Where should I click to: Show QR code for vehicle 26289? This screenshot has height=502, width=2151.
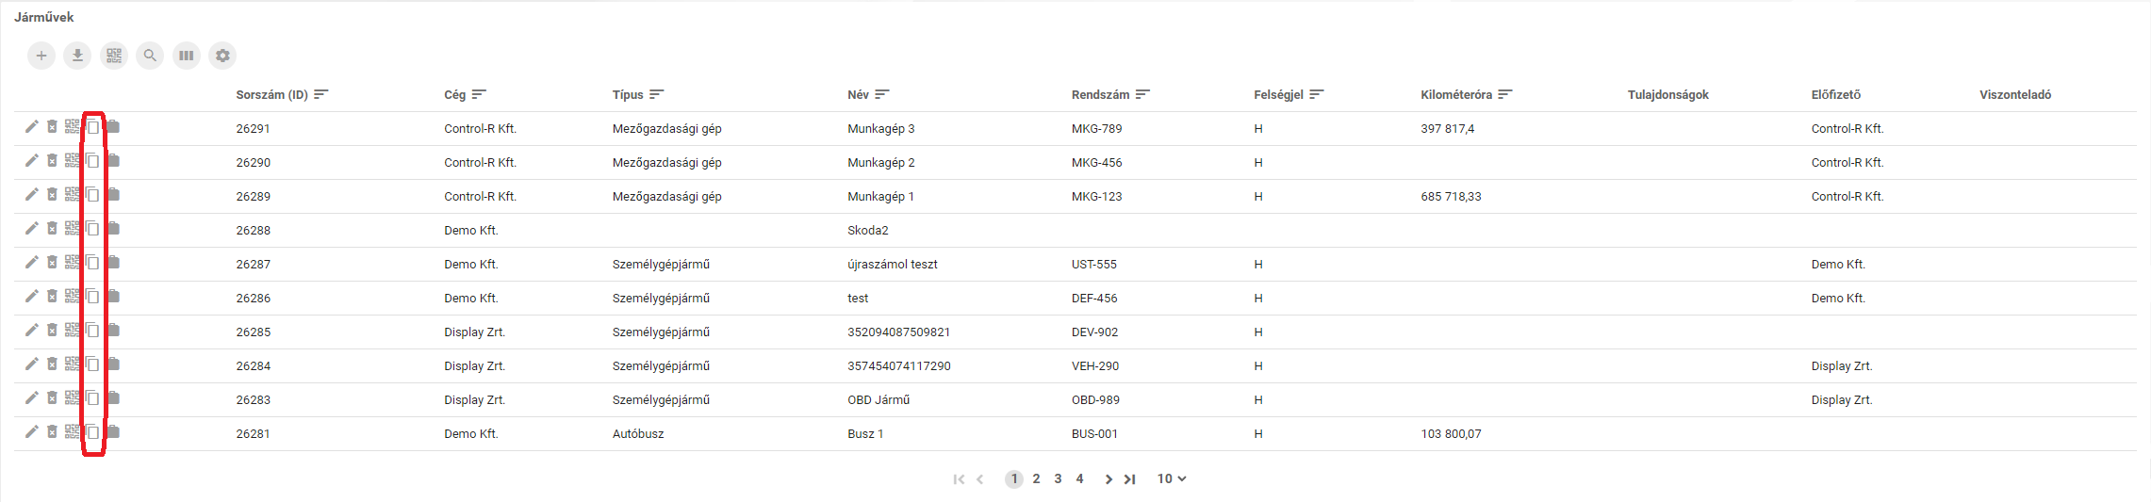tap(73, 195)
